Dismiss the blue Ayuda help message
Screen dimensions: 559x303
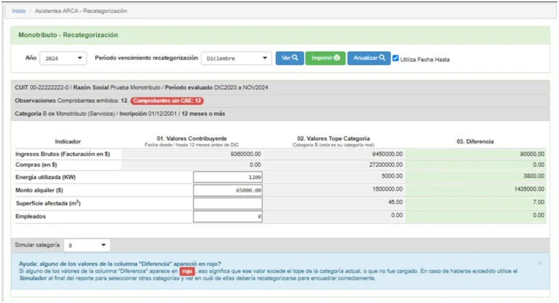pyautogui.click(x=539, y=263)
